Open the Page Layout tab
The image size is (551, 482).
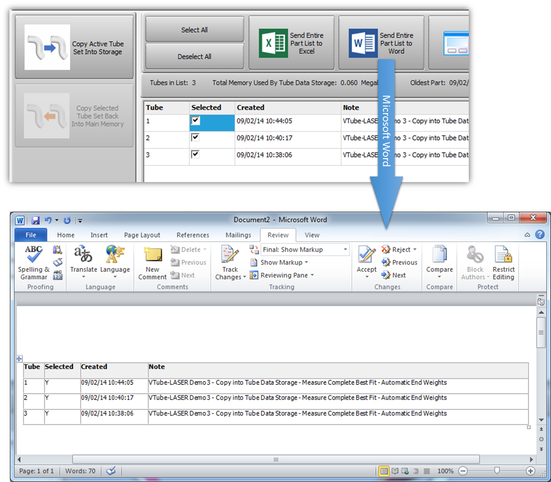[x=142, y=235]
